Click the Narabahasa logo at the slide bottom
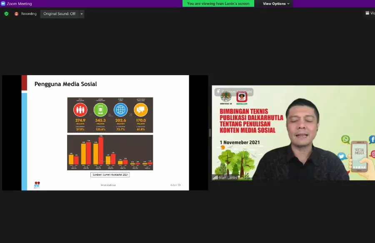This screenshot has width=375, height=243. (37, 184)
